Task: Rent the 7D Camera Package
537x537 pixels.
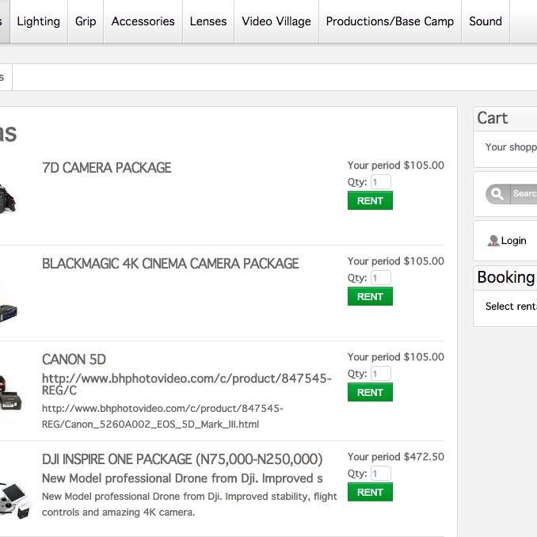Action: tap(370, 201)
